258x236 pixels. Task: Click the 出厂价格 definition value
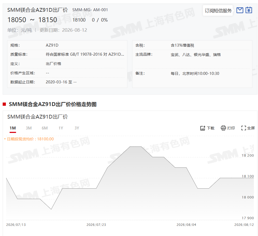coord(53,64)
